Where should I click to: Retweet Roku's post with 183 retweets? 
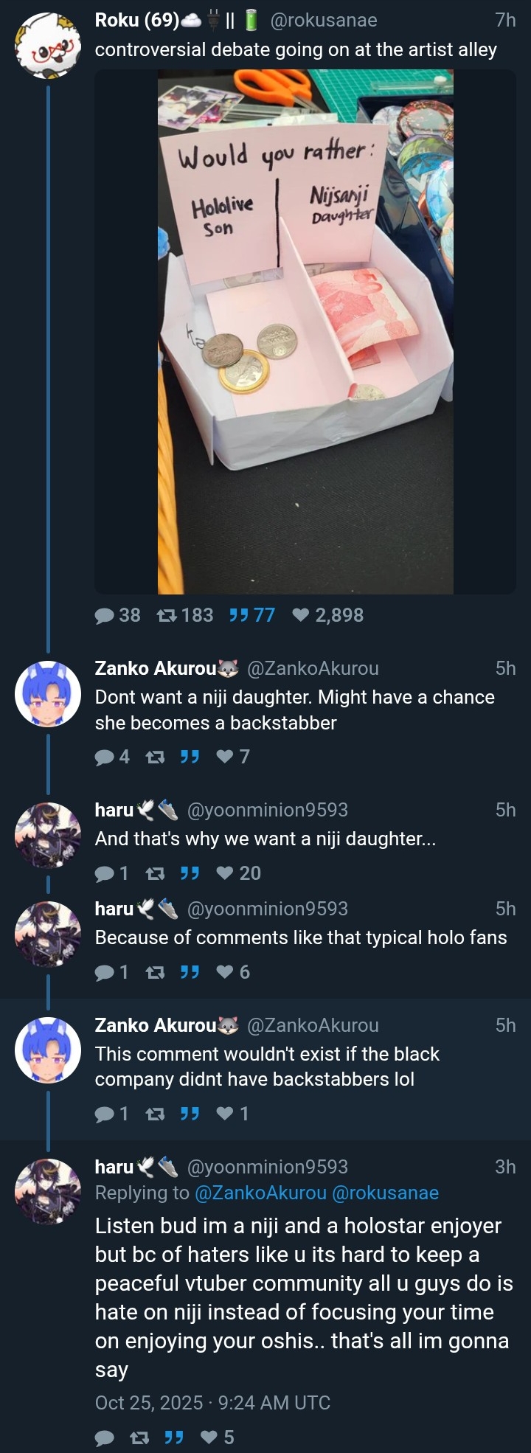tap(167, 615)
